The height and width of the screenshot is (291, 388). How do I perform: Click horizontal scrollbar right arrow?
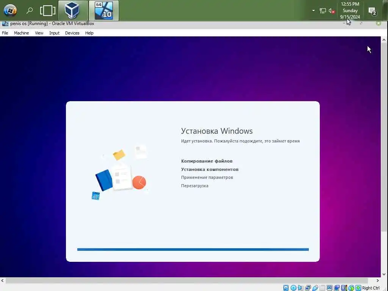tap(378, 280)
